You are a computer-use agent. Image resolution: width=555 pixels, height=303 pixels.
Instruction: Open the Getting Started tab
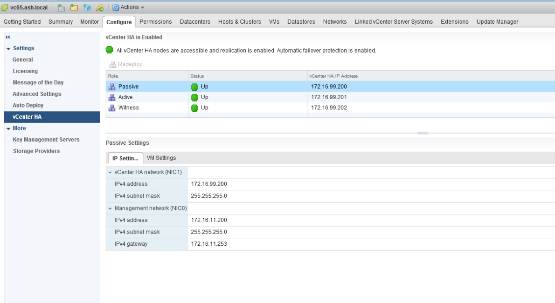coord(22,21)
